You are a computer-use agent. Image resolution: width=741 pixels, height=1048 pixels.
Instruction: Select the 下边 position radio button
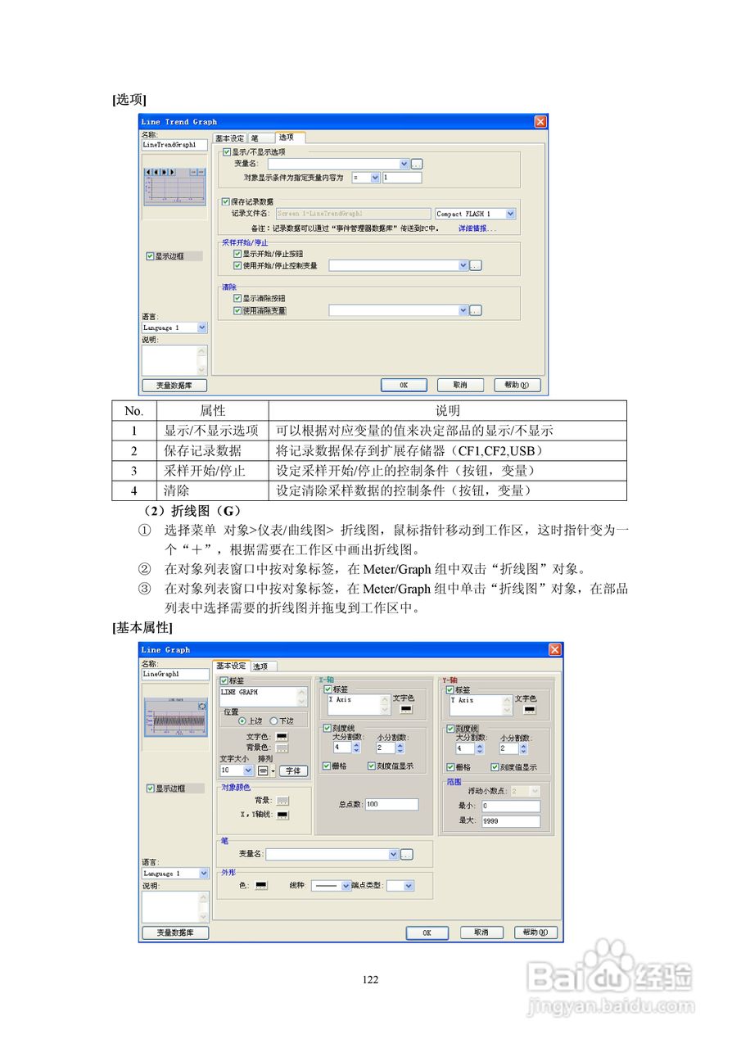[273, 720]
